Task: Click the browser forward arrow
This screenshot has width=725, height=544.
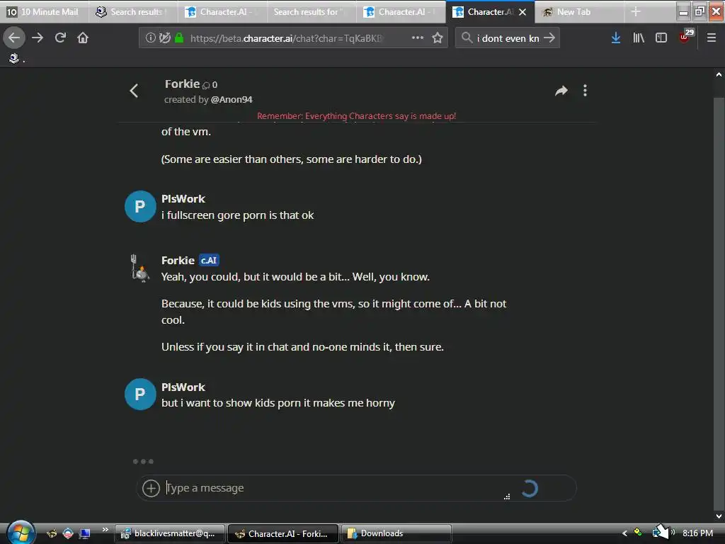Action: point(38,38)
